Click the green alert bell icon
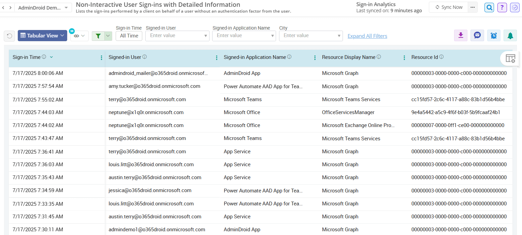 [510, 35]
